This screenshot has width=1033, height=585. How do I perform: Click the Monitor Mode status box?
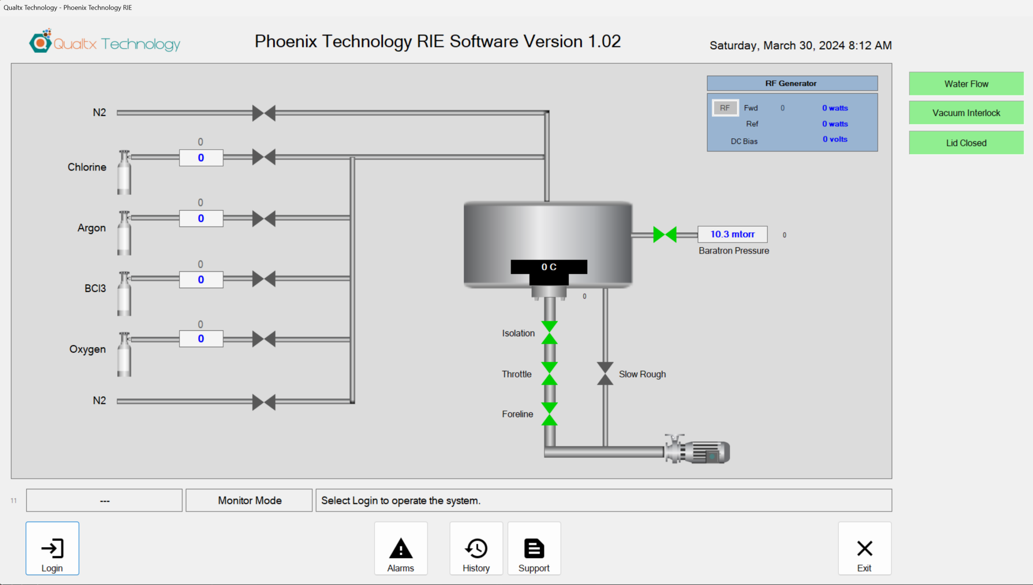pos(249,501)
